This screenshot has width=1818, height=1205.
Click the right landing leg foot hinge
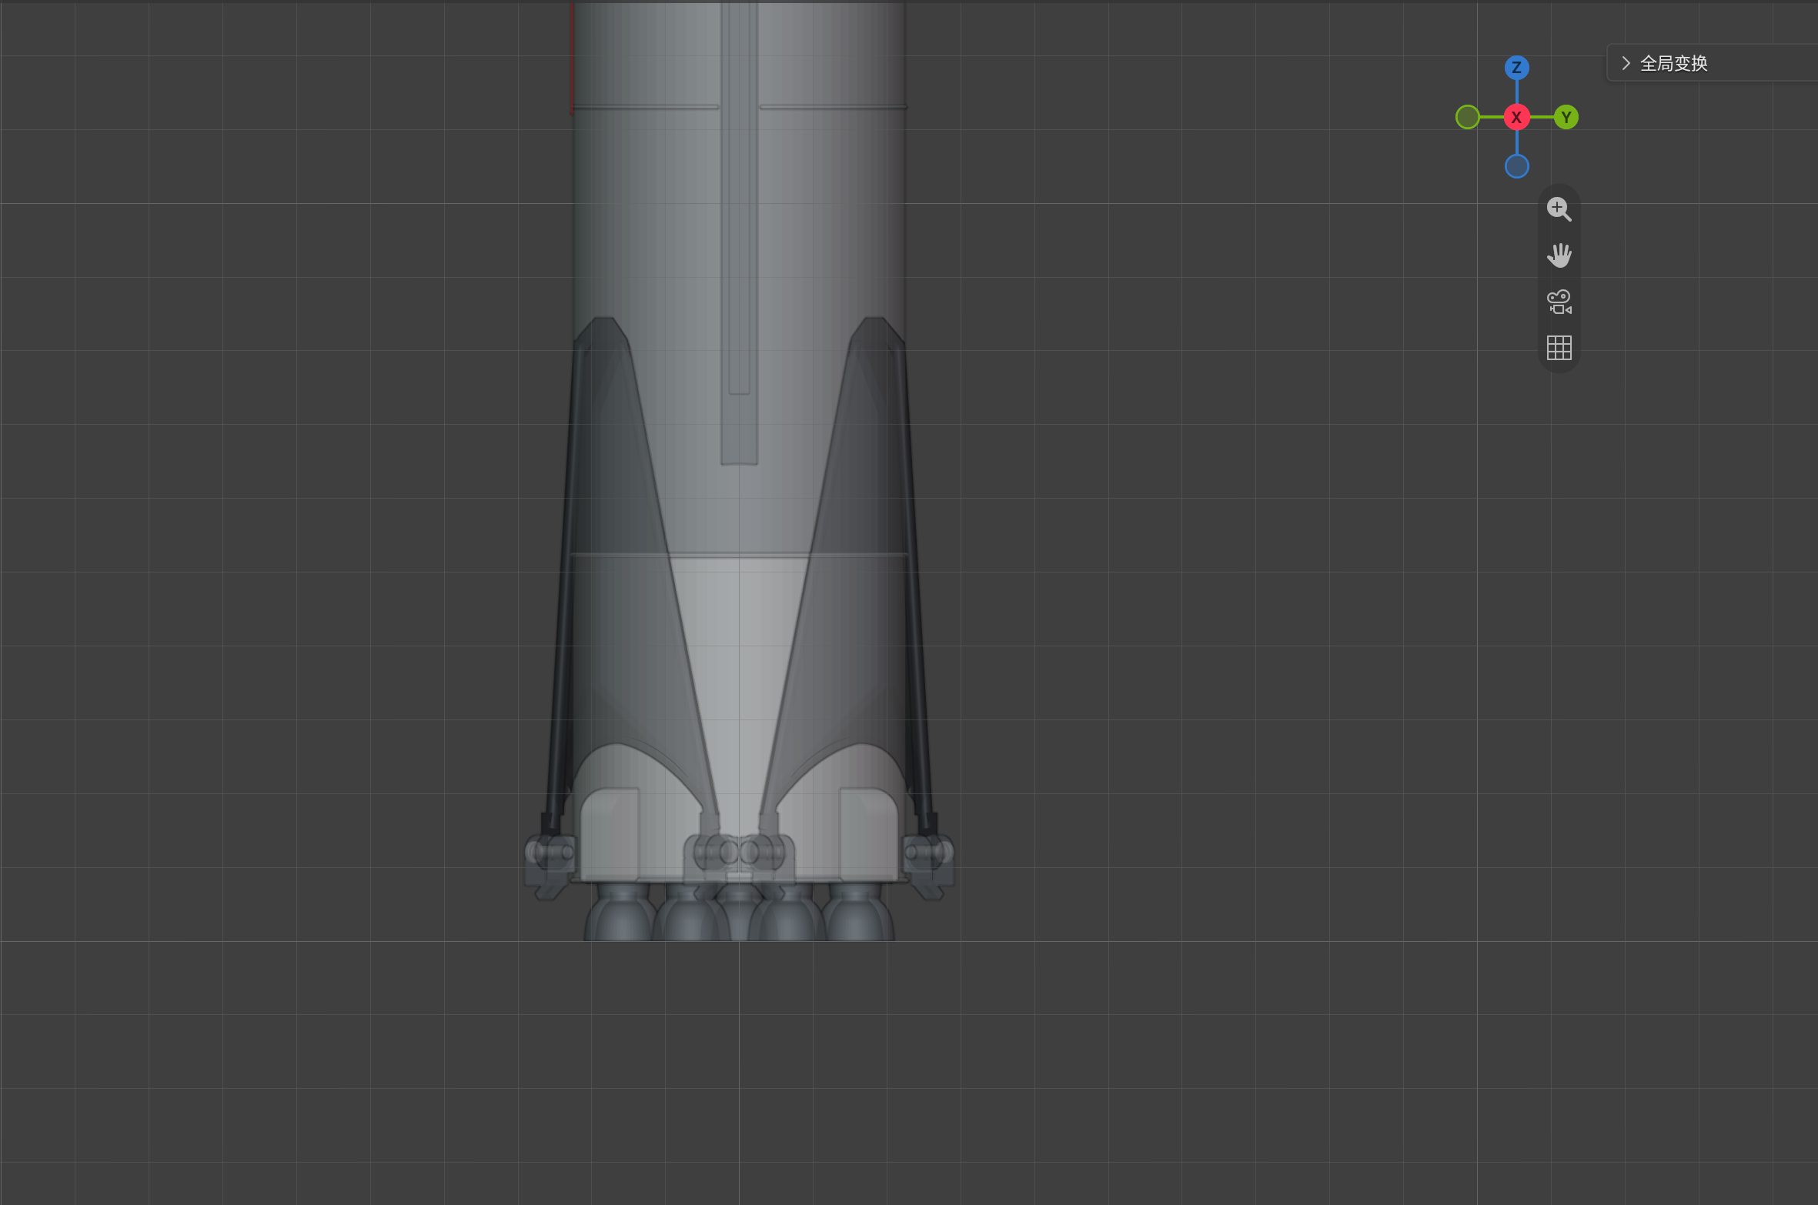pos(928,864)
